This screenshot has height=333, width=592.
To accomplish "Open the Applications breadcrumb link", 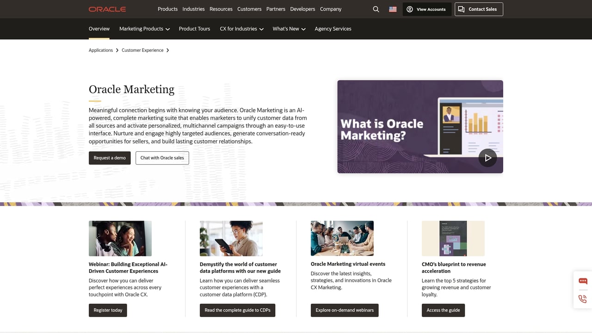I will coord(100,50).
